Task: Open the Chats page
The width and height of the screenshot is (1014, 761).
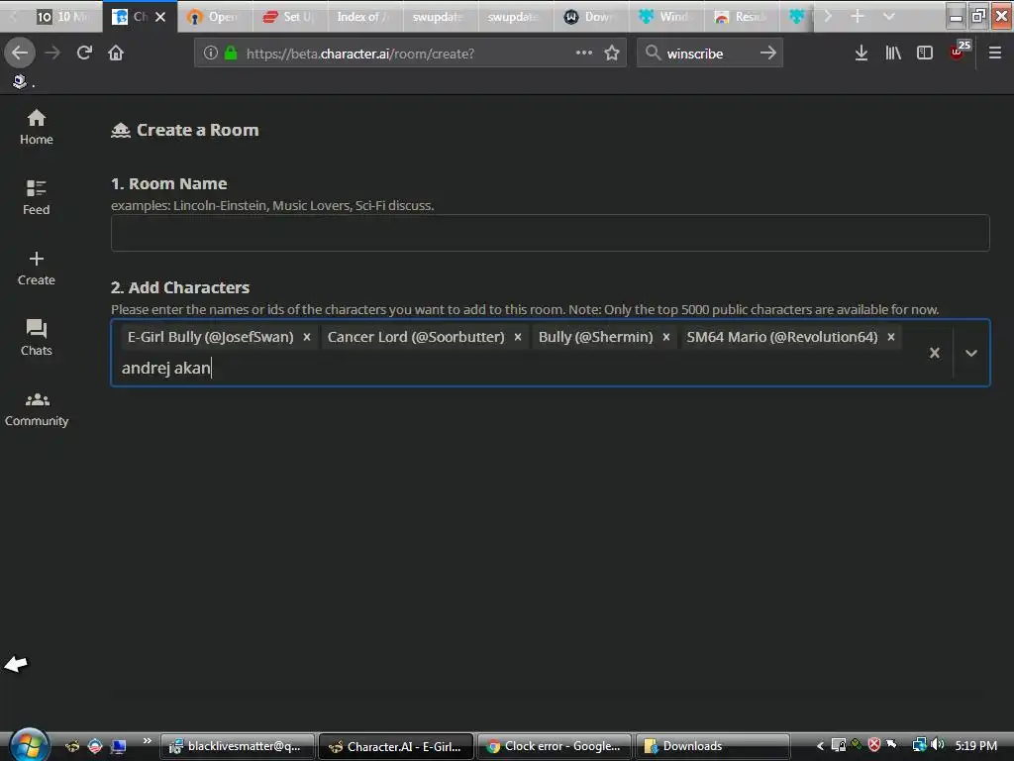Action: coord(37,338)
